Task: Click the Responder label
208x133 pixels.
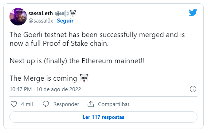Action: [66, 104]
